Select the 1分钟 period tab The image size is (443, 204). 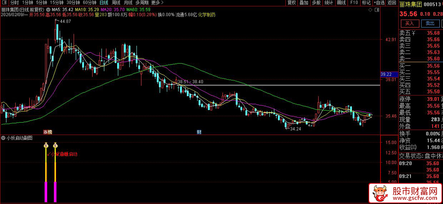coord(28,3)
